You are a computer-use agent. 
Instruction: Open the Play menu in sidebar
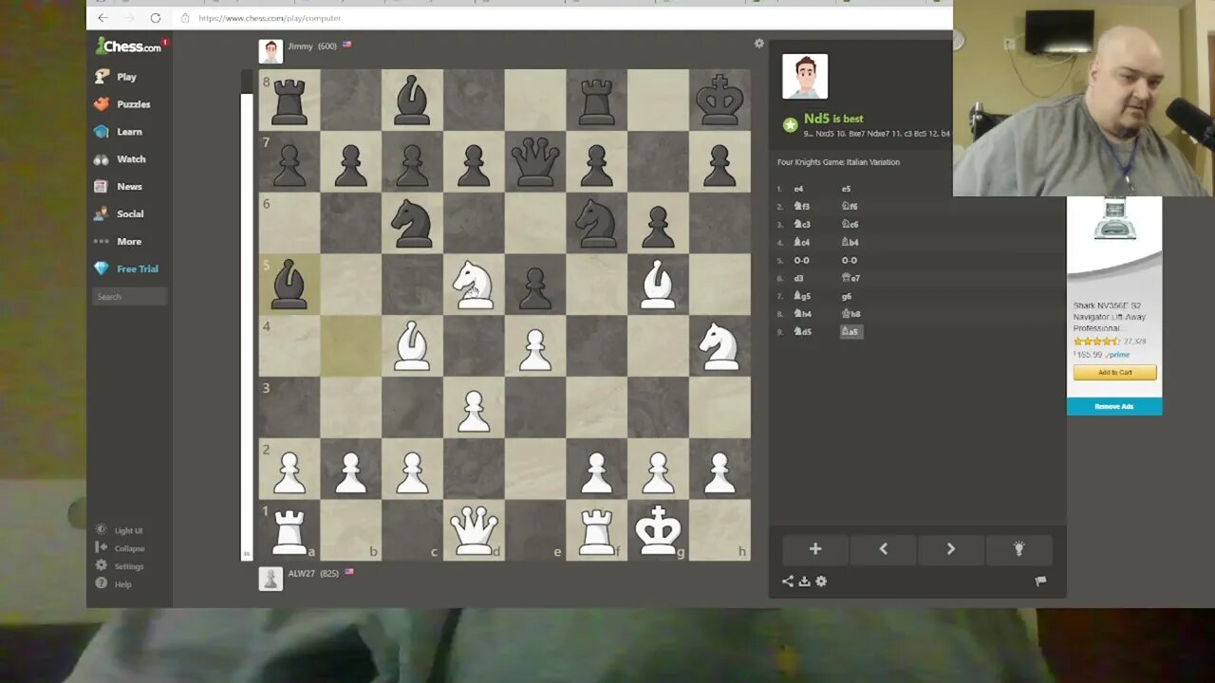tap(115, 77)
